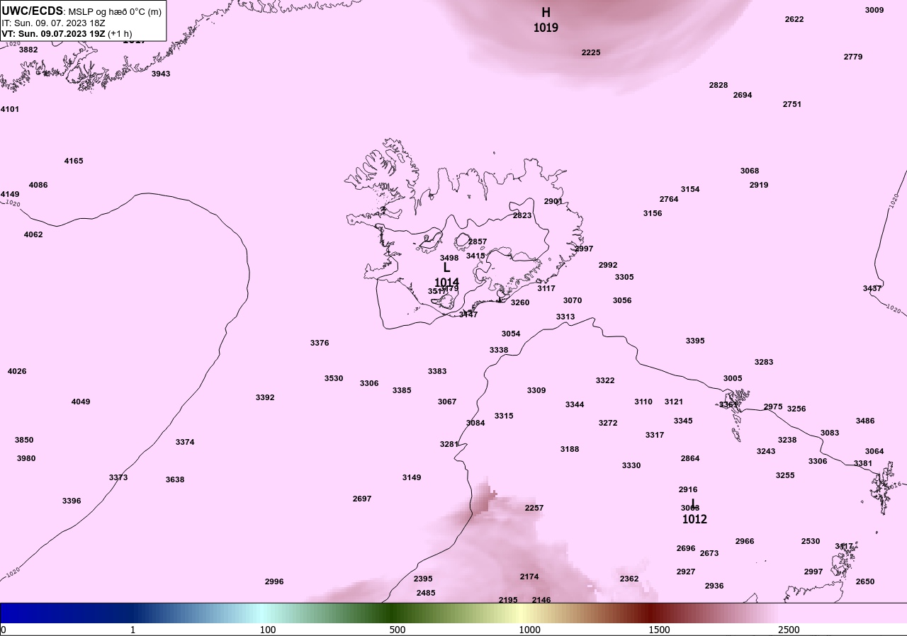The height and width of the screenshot is (636, 907).
Task: Click the 2622 height value
Action: click(794, 19)
